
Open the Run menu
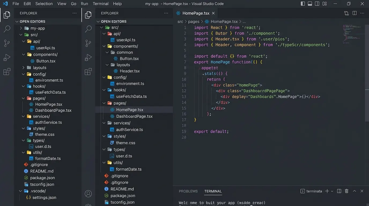[x=84, y=4]
